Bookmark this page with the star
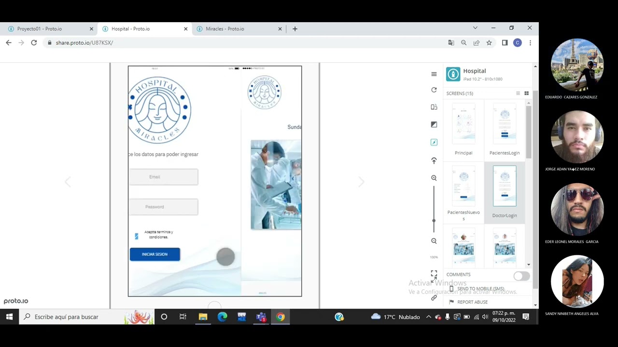 pos(489,42)
